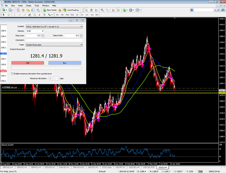Expand the Indicators dropdown arrow
The image size is (226, 173).
127,10
